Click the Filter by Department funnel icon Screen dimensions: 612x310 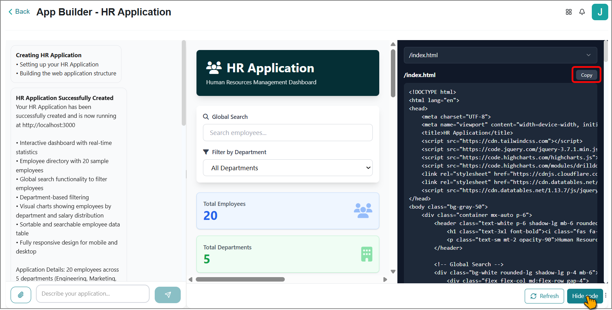coord(206,152)
